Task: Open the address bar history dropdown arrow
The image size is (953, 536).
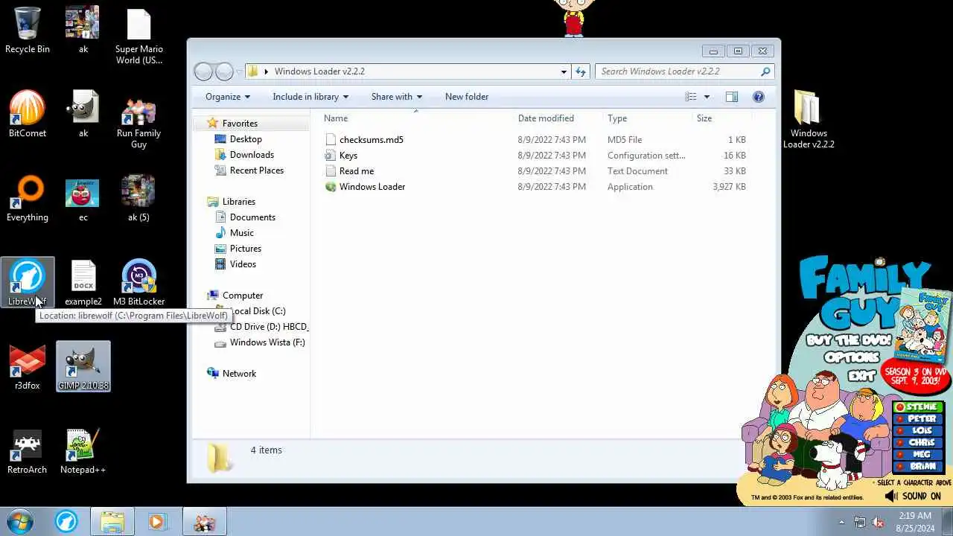Action: pos(564,71)
